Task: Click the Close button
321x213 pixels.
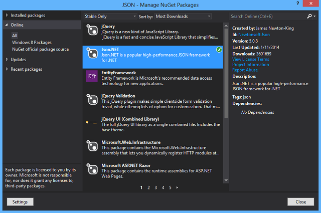Action: tap(301, 202)
